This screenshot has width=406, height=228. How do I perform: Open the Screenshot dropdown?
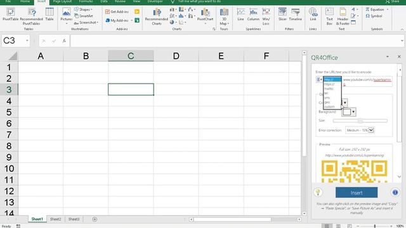86,23
